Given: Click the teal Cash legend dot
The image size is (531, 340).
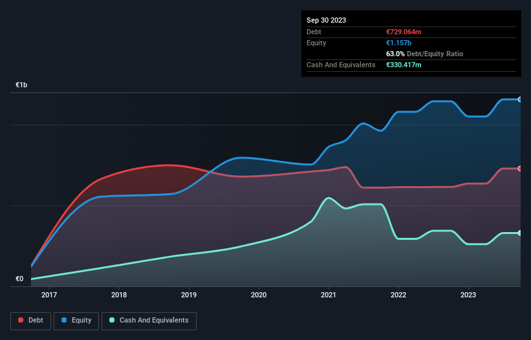Looking at the screenshot, I should [x=112, y=320].
